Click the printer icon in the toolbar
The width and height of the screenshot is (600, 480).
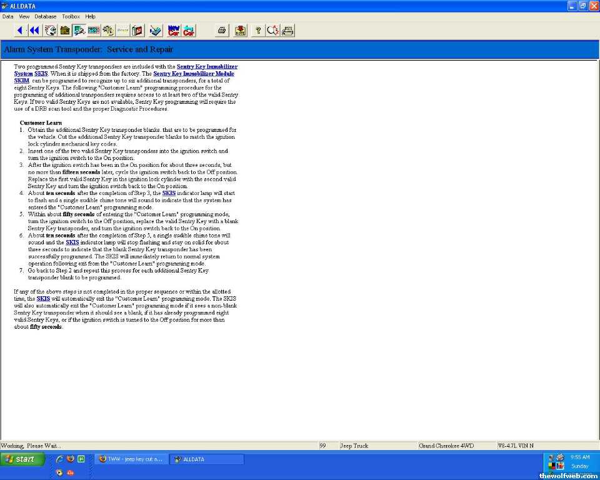(221, 30)
